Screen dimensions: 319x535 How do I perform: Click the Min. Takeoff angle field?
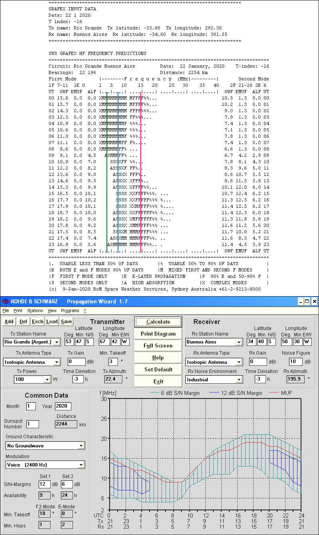[x=113, y=362]
